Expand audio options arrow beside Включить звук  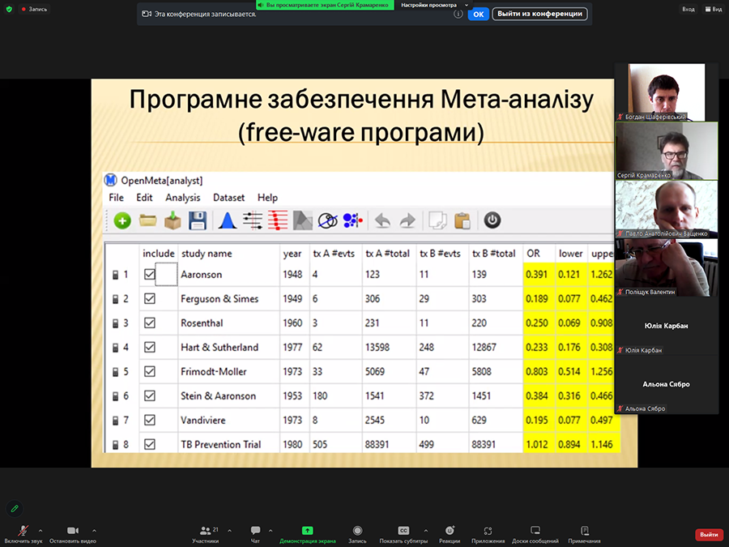click(x=40, y=530)
